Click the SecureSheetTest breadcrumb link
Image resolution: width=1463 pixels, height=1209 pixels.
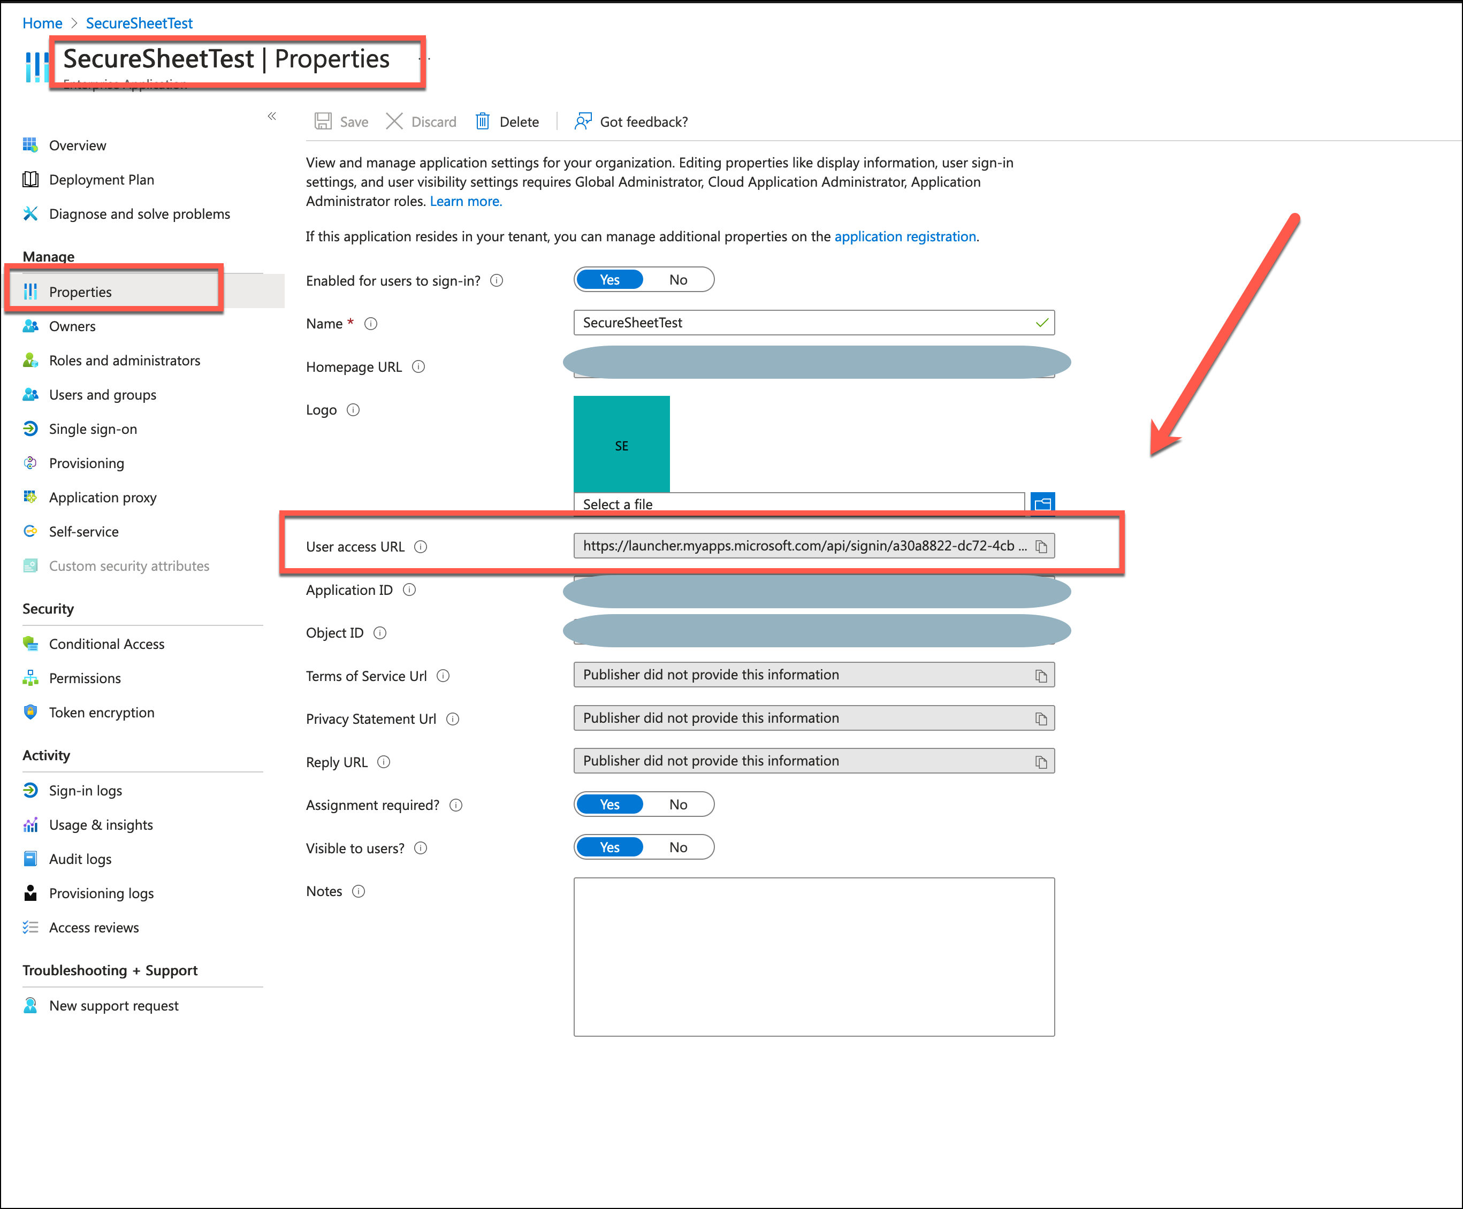click(x=139, y=23)
